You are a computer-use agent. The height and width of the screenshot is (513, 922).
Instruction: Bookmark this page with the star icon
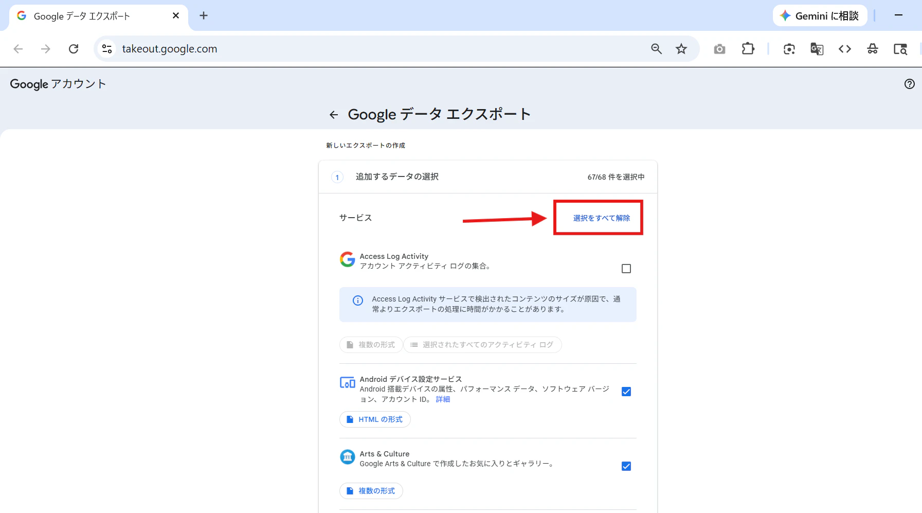click(x=681, y=49)
